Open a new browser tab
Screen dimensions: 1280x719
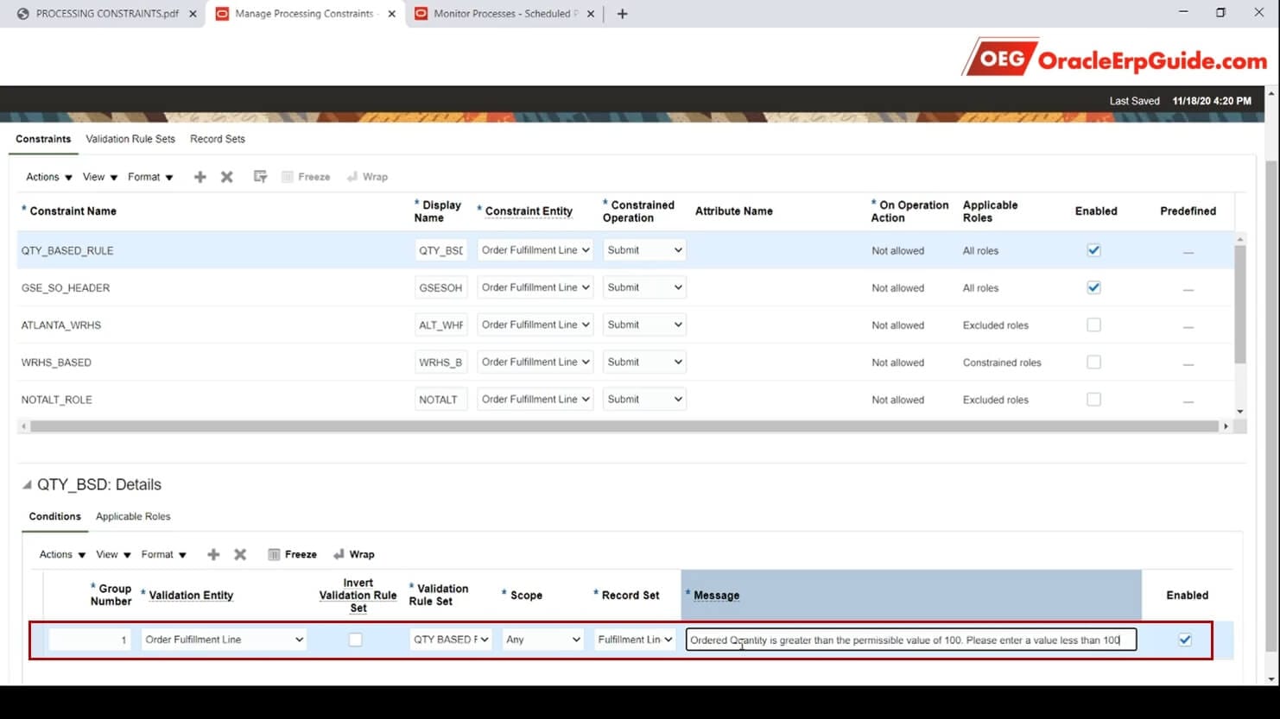(622, 14)
